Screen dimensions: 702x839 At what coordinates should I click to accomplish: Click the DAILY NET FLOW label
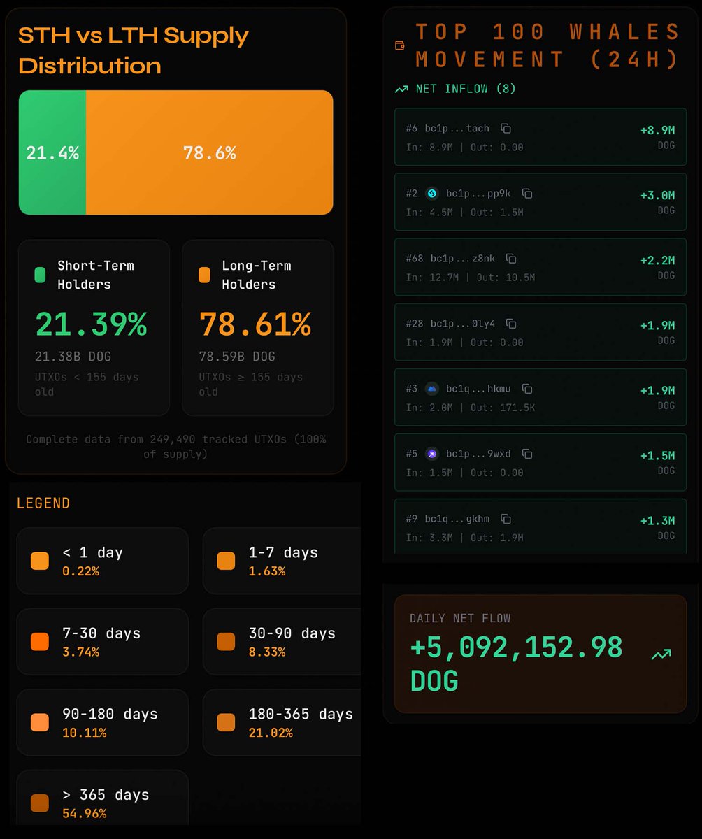tap(460, 618)
